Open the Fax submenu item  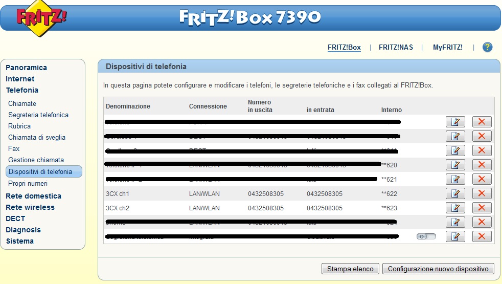pyautogui.click(x=14, y=148)
